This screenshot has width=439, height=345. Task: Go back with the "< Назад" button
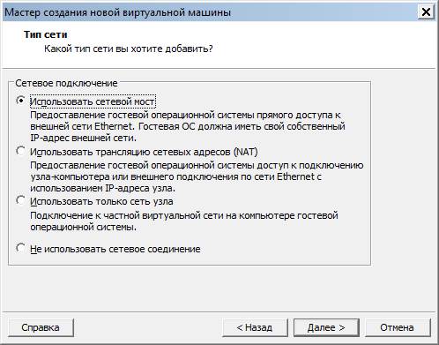[x=255, y=327]
